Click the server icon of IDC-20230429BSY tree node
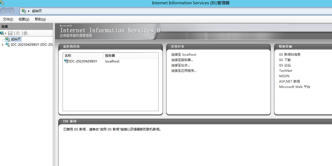This screenshot has width=332, height=166. click(x=8, y=45)
